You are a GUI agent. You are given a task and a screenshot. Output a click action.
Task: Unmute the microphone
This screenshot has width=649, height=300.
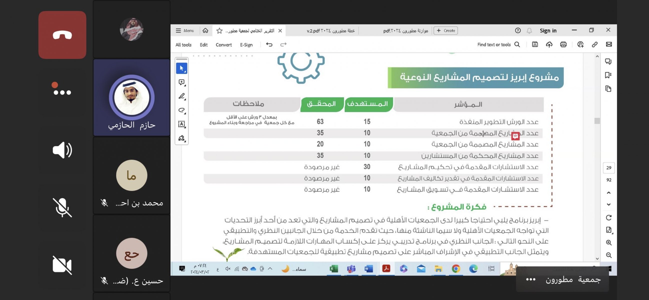tap(62, 207)
